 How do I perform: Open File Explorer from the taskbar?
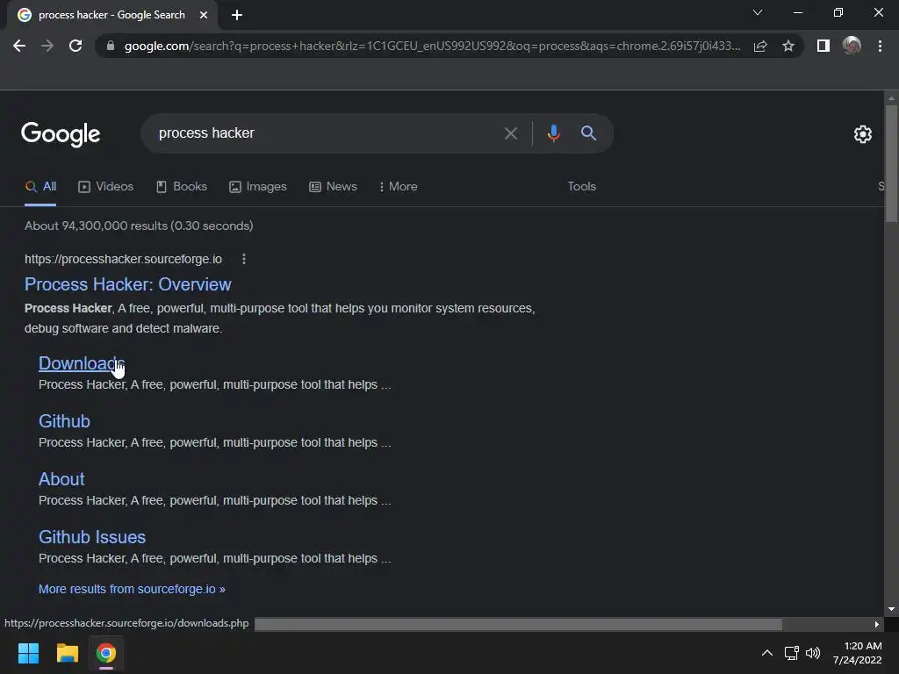point(67,653)
